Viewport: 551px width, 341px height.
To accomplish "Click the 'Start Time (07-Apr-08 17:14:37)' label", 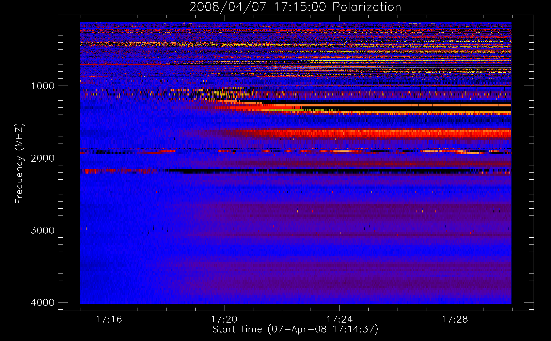I will point(295,329).
